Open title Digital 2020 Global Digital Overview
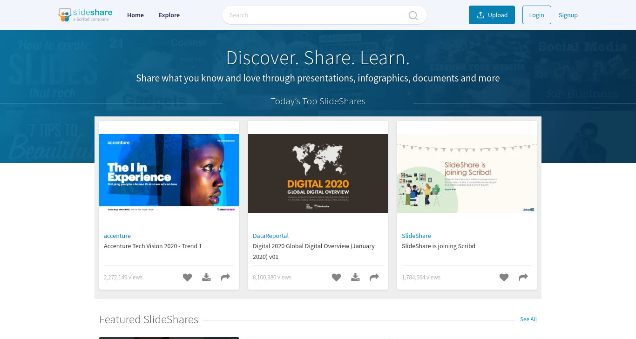 coord(314,251)
